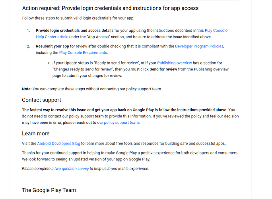Click bold "Provide login credentials and access details"

click(x=75, y=31)
